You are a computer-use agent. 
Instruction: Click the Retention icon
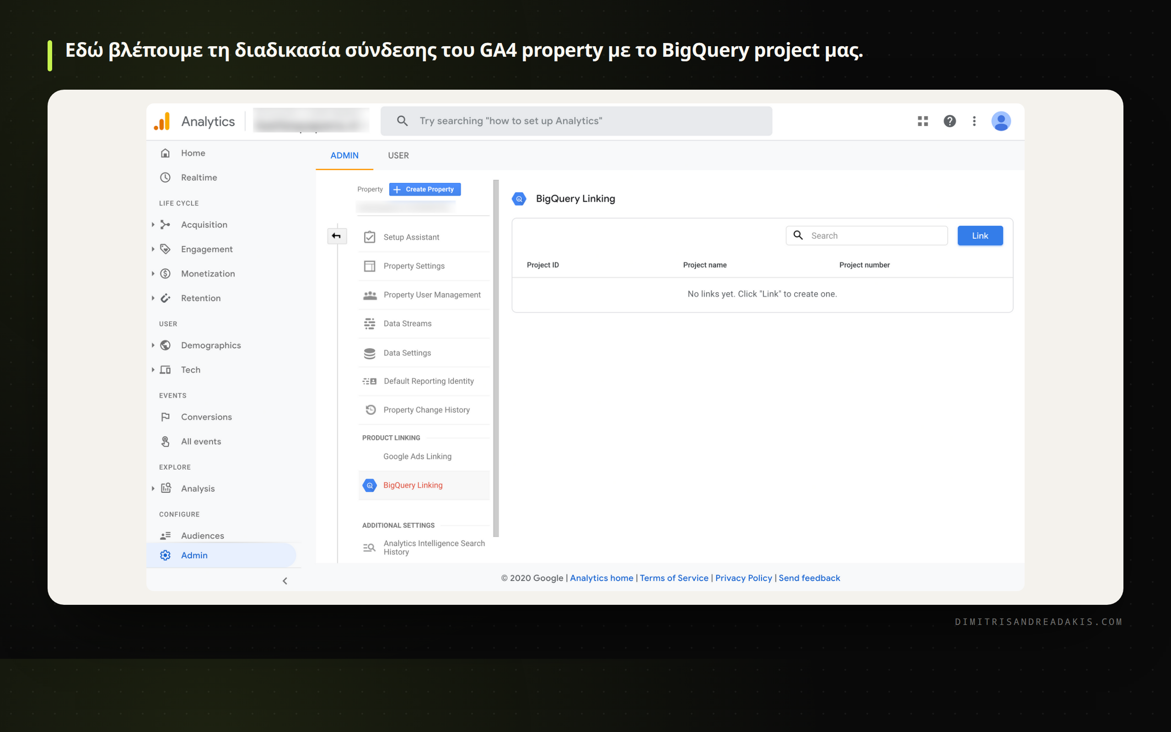pos(166,298)
